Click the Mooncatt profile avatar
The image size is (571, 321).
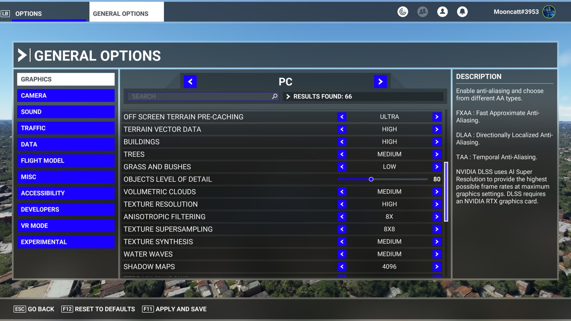coord(549,12)
